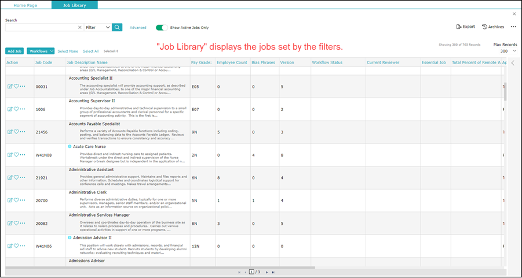Click the page number input box
Image resolution: width=522 pixels, height=278 pixels.
click(251, 272)
